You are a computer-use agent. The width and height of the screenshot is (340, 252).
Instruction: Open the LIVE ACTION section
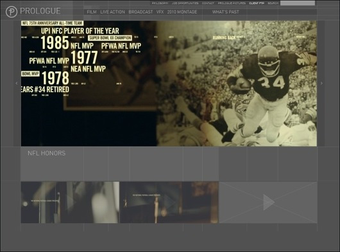coord(112,12)
